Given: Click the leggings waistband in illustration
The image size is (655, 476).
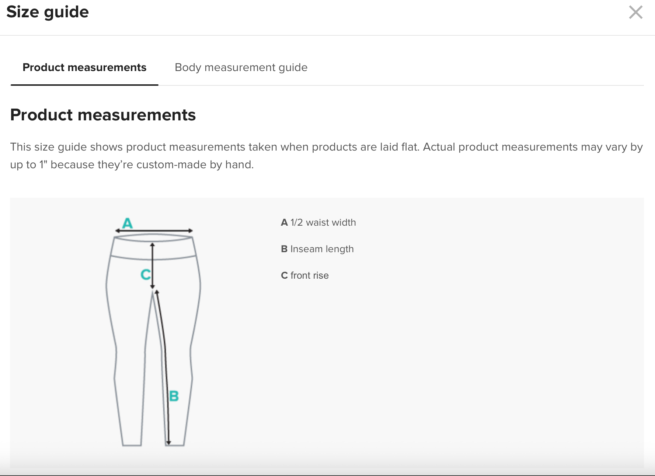Looking at the screenshot, I should [x=154, y=248].
